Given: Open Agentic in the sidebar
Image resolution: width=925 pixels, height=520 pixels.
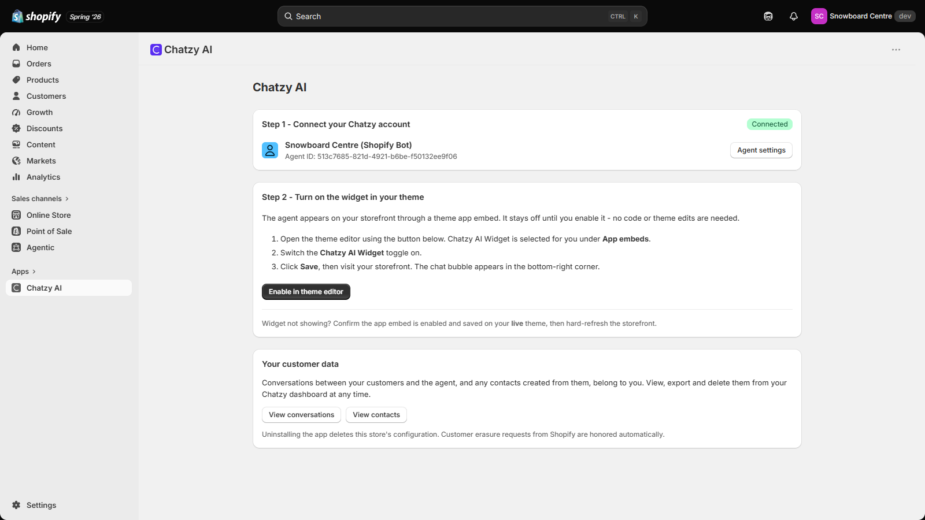Looking at the screenshot, I should pyautogui.click(x=69, y=247).
